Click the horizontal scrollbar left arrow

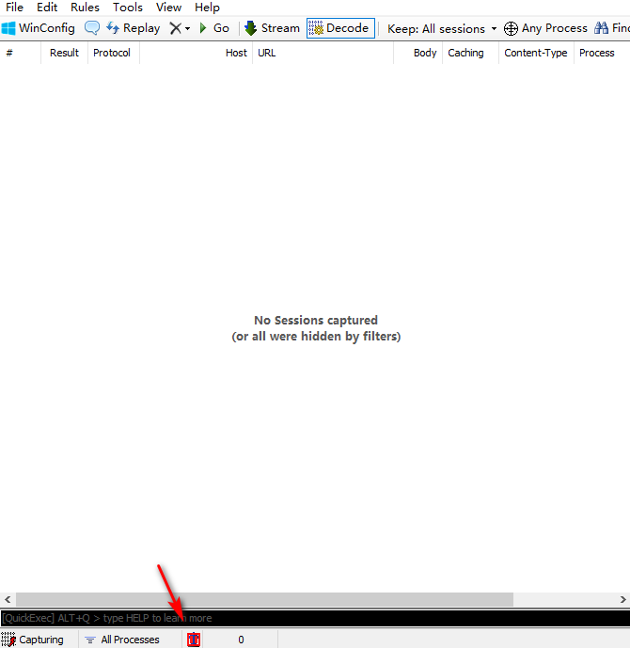[x=8, y=599]
